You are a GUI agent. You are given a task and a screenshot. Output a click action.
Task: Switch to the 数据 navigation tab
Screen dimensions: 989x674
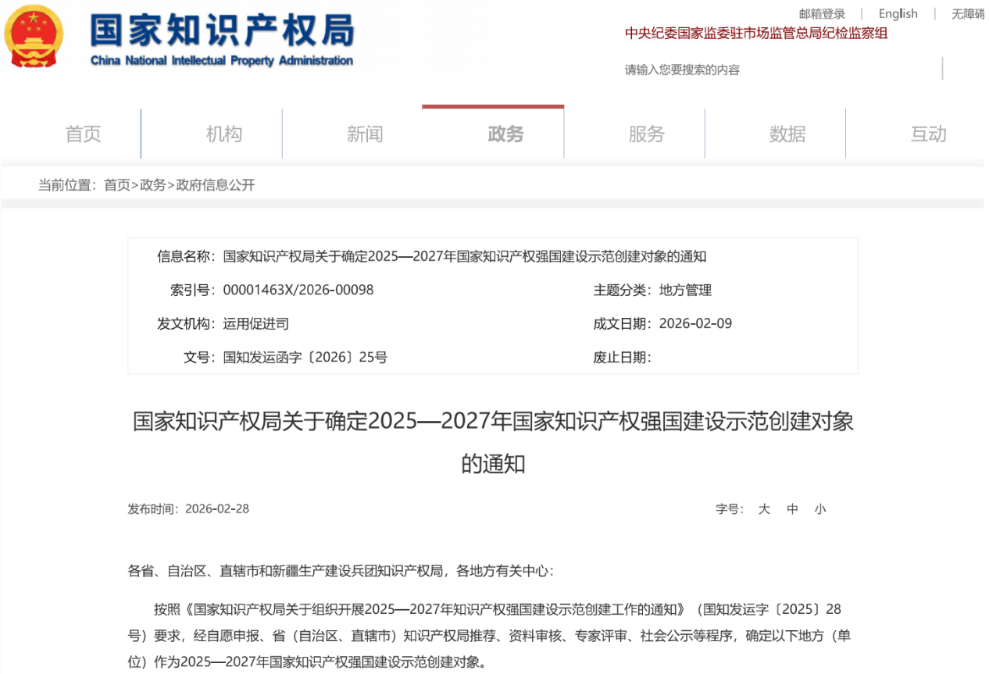787,134
